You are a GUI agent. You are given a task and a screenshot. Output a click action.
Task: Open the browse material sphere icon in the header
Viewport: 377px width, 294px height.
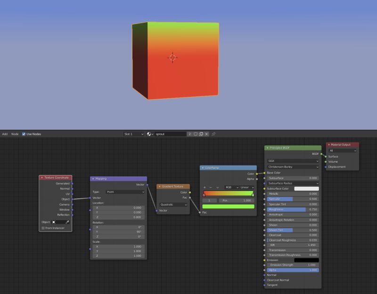[149, 134]
